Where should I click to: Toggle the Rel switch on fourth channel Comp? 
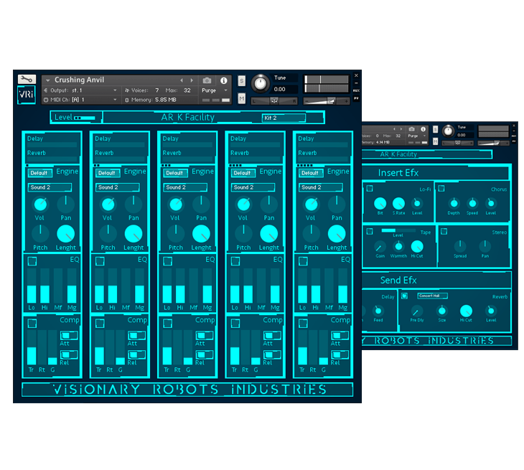click(x=272, y=354)
